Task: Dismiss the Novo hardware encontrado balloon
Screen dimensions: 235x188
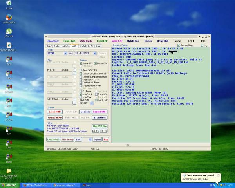Action: (218, 175)
